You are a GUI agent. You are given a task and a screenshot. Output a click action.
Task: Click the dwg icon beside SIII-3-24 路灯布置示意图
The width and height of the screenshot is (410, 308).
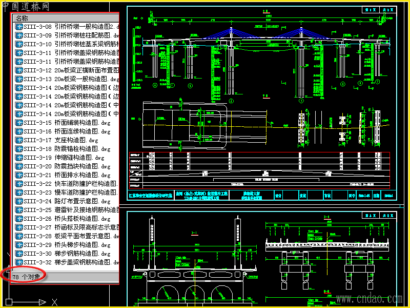[19, 201]
